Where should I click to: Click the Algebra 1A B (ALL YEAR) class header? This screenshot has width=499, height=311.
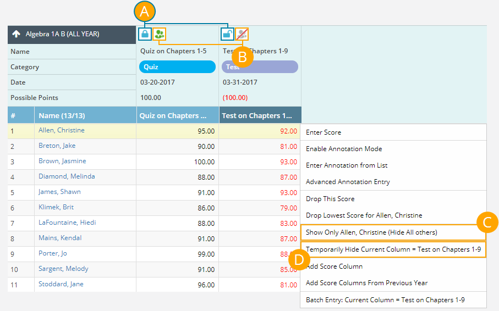[72, 34]
